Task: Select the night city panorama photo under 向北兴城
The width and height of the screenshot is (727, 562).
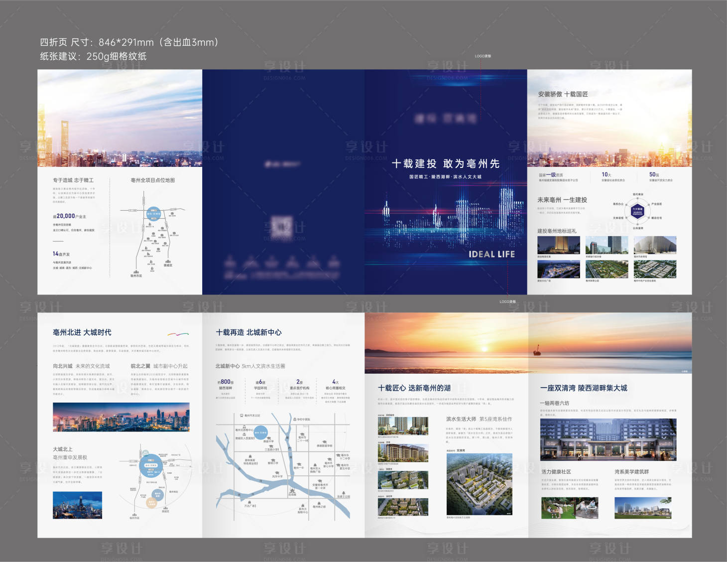Action: [x=121, y=417]
